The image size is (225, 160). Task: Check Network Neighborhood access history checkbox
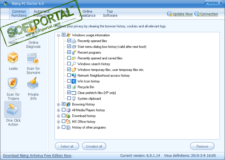click(69, 75)
